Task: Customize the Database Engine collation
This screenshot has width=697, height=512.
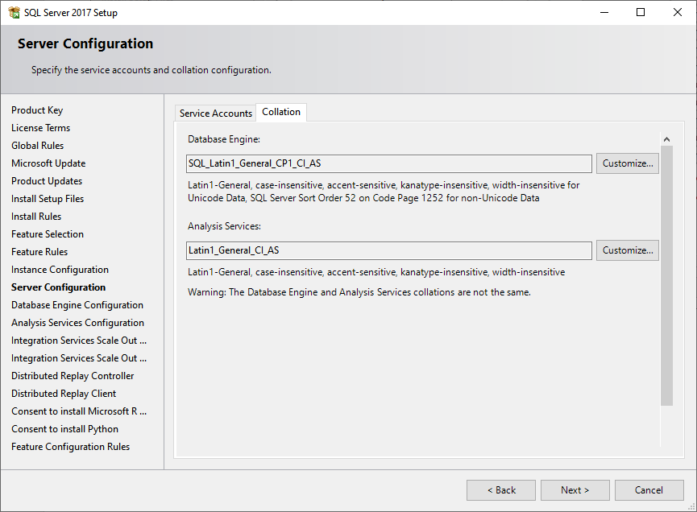Action: click(628, 163)
